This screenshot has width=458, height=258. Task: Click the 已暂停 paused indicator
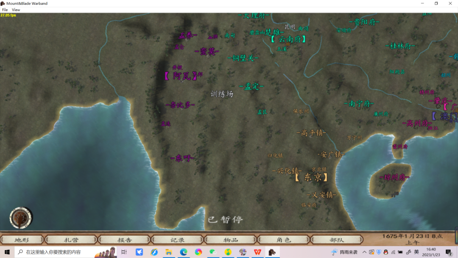(225, 219)
